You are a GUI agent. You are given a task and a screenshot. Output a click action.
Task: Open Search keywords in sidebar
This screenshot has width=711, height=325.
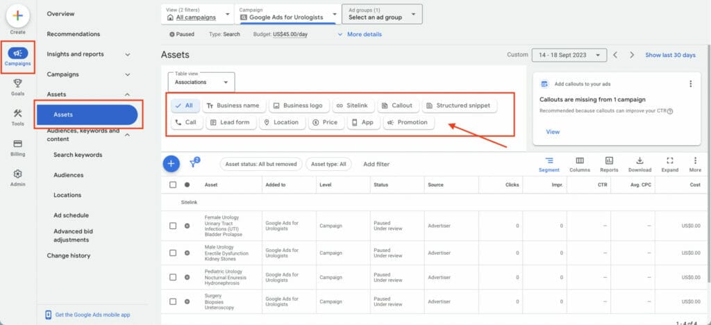78,155
